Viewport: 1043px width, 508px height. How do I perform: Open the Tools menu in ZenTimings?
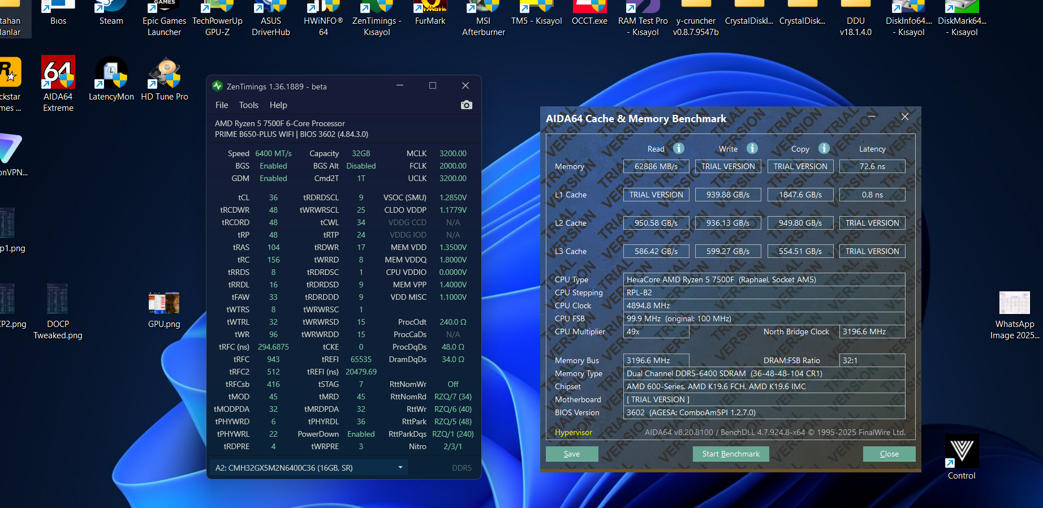point(249,105)
